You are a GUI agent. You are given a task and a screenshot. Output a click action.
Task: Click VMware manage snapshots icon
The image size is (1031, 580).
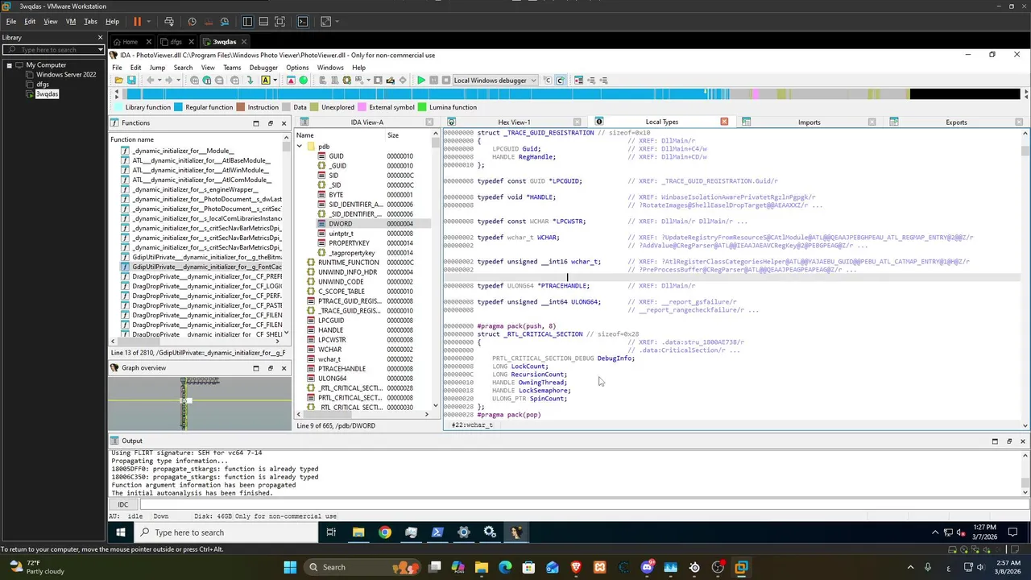coord(225,22)
